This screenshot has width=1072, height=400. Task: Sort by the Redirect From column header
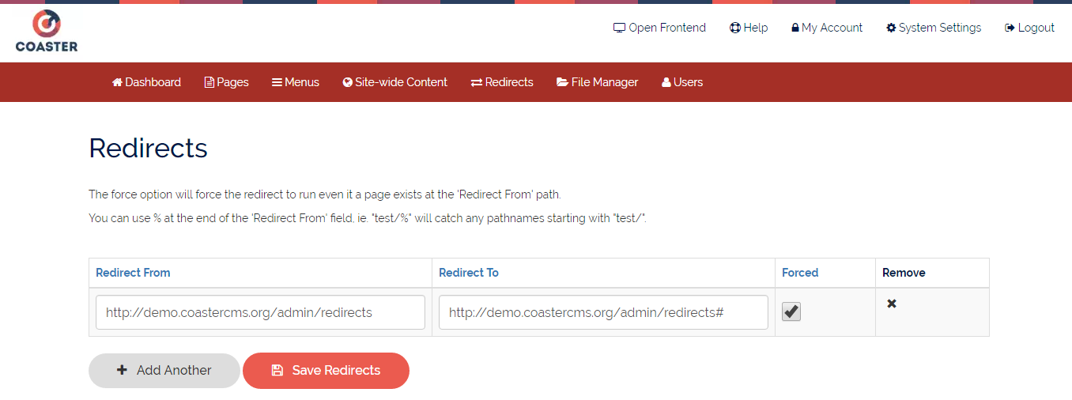tap(133, 272)
